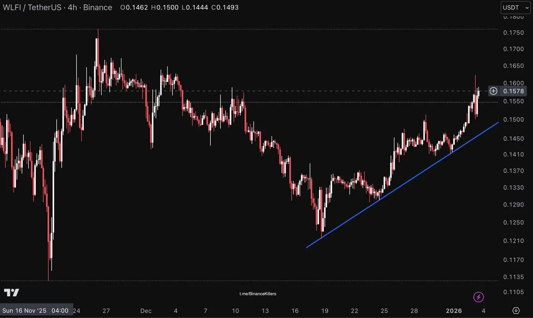Click the 28 date label on time axis
Image resolution: width=533 pixels, height=318 pixels.
pos(414,311)
